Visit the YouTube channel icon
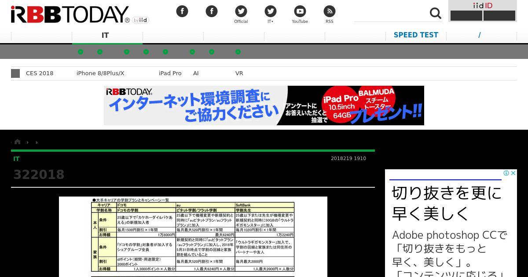528x277 pixels. 300,11
